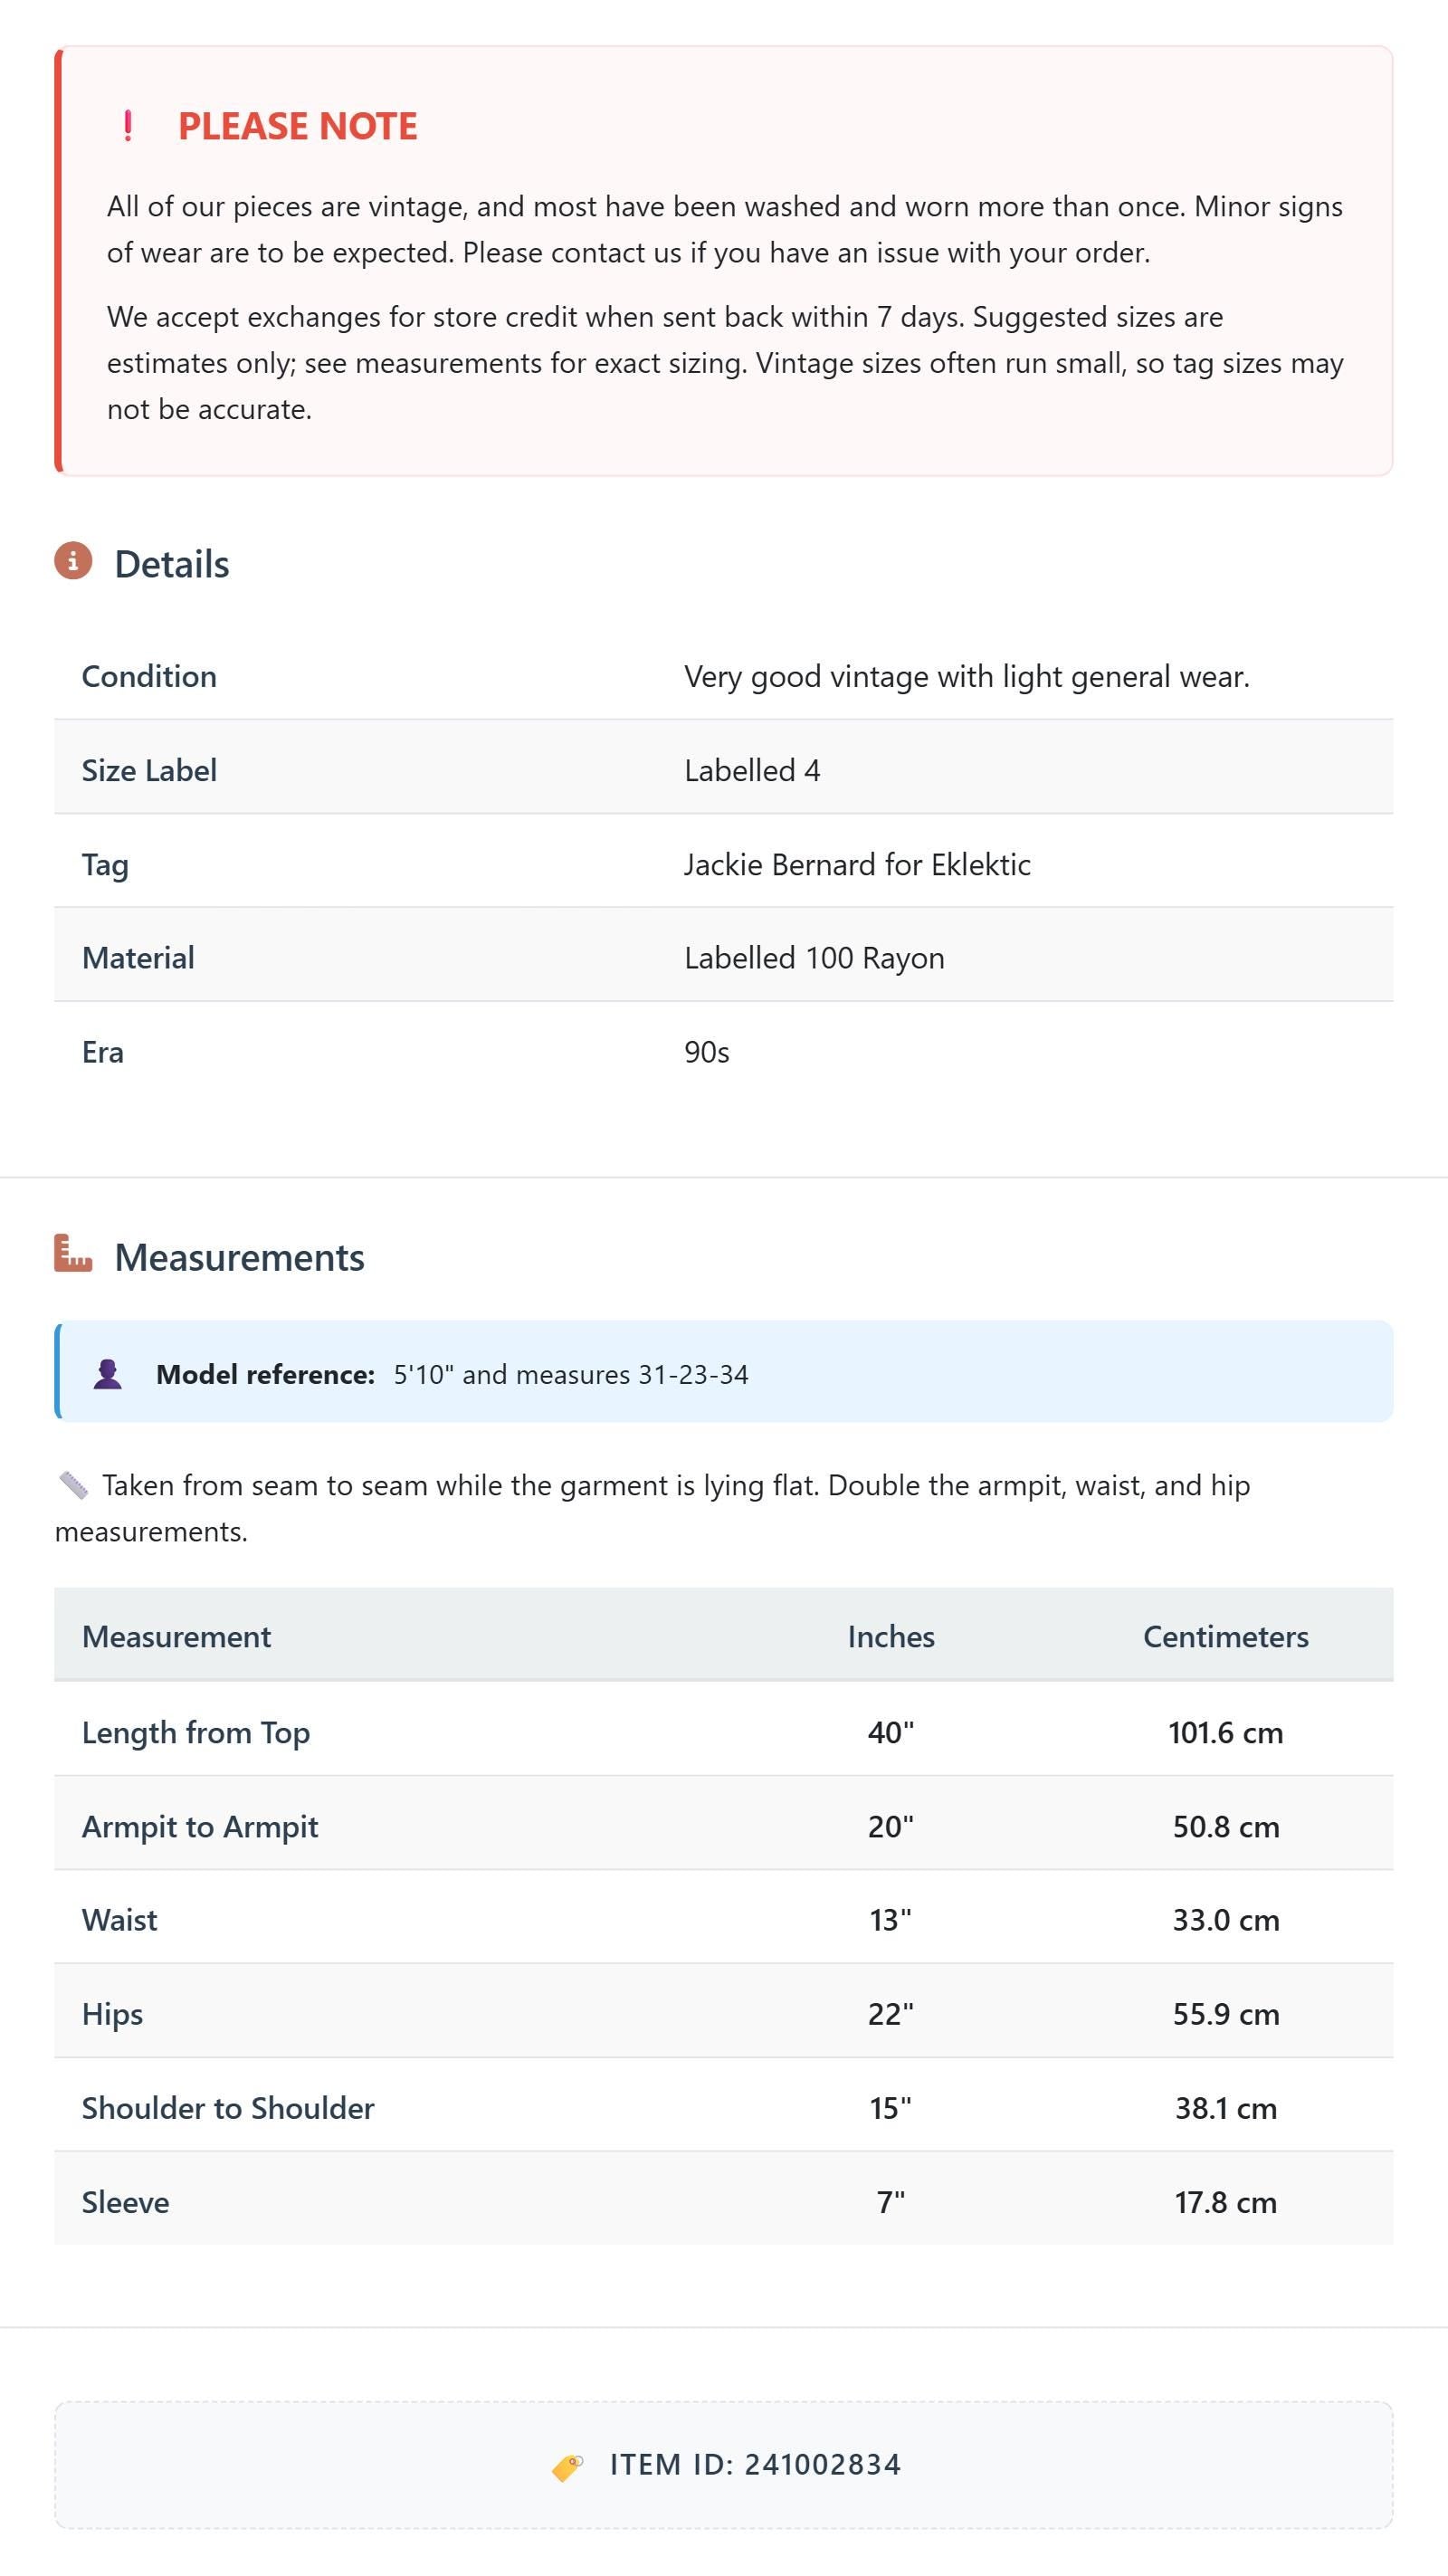Click the Measurements ruler icon

click(x=73, y=1254)
